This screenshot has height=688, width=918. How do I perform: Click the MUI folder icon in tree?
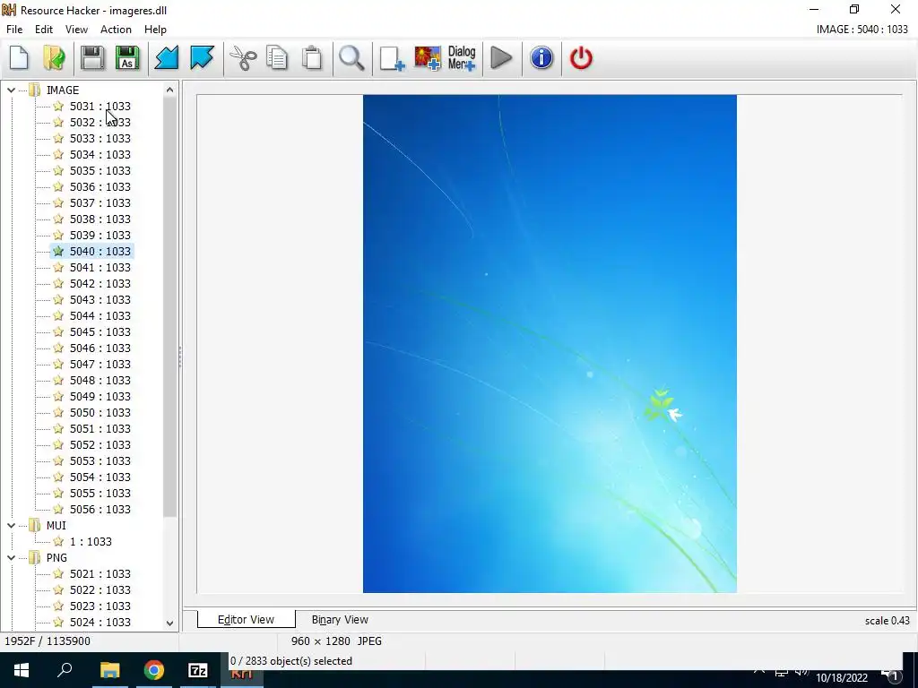tap(35, 525)
